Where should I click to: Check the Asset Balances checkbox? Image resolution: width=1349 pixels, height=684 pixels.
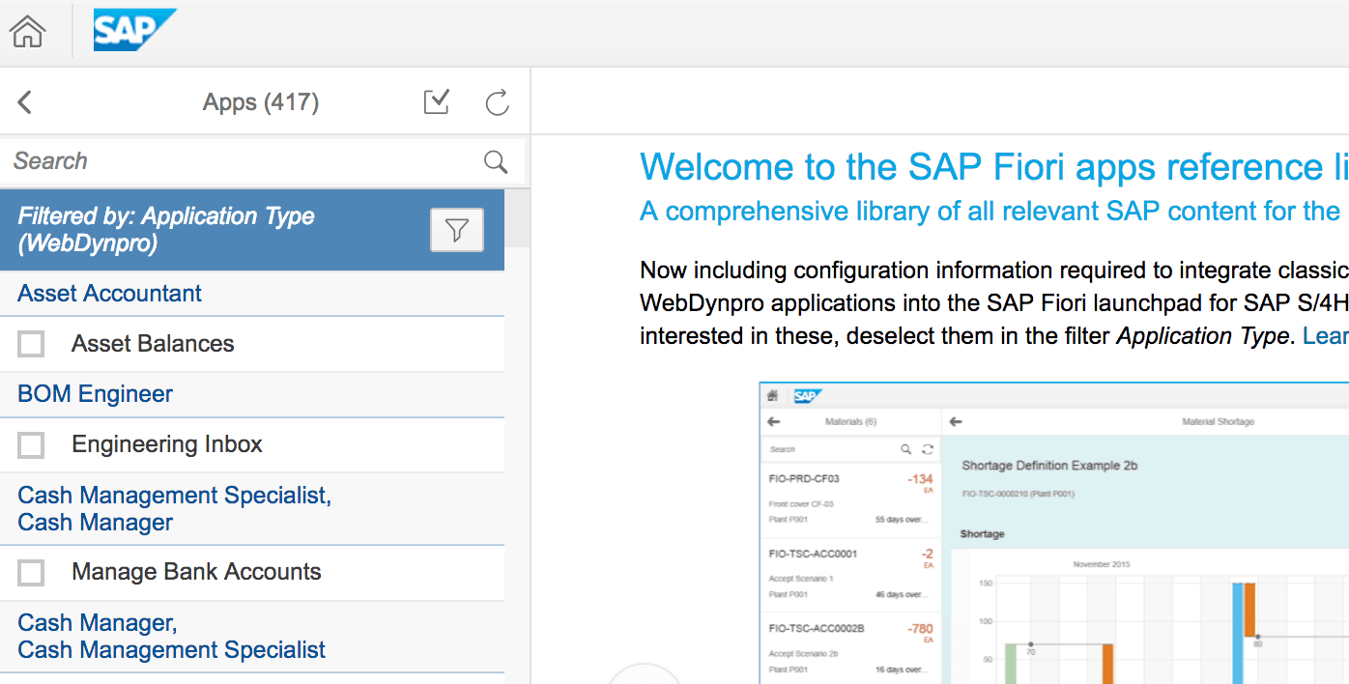click(32, 344)
